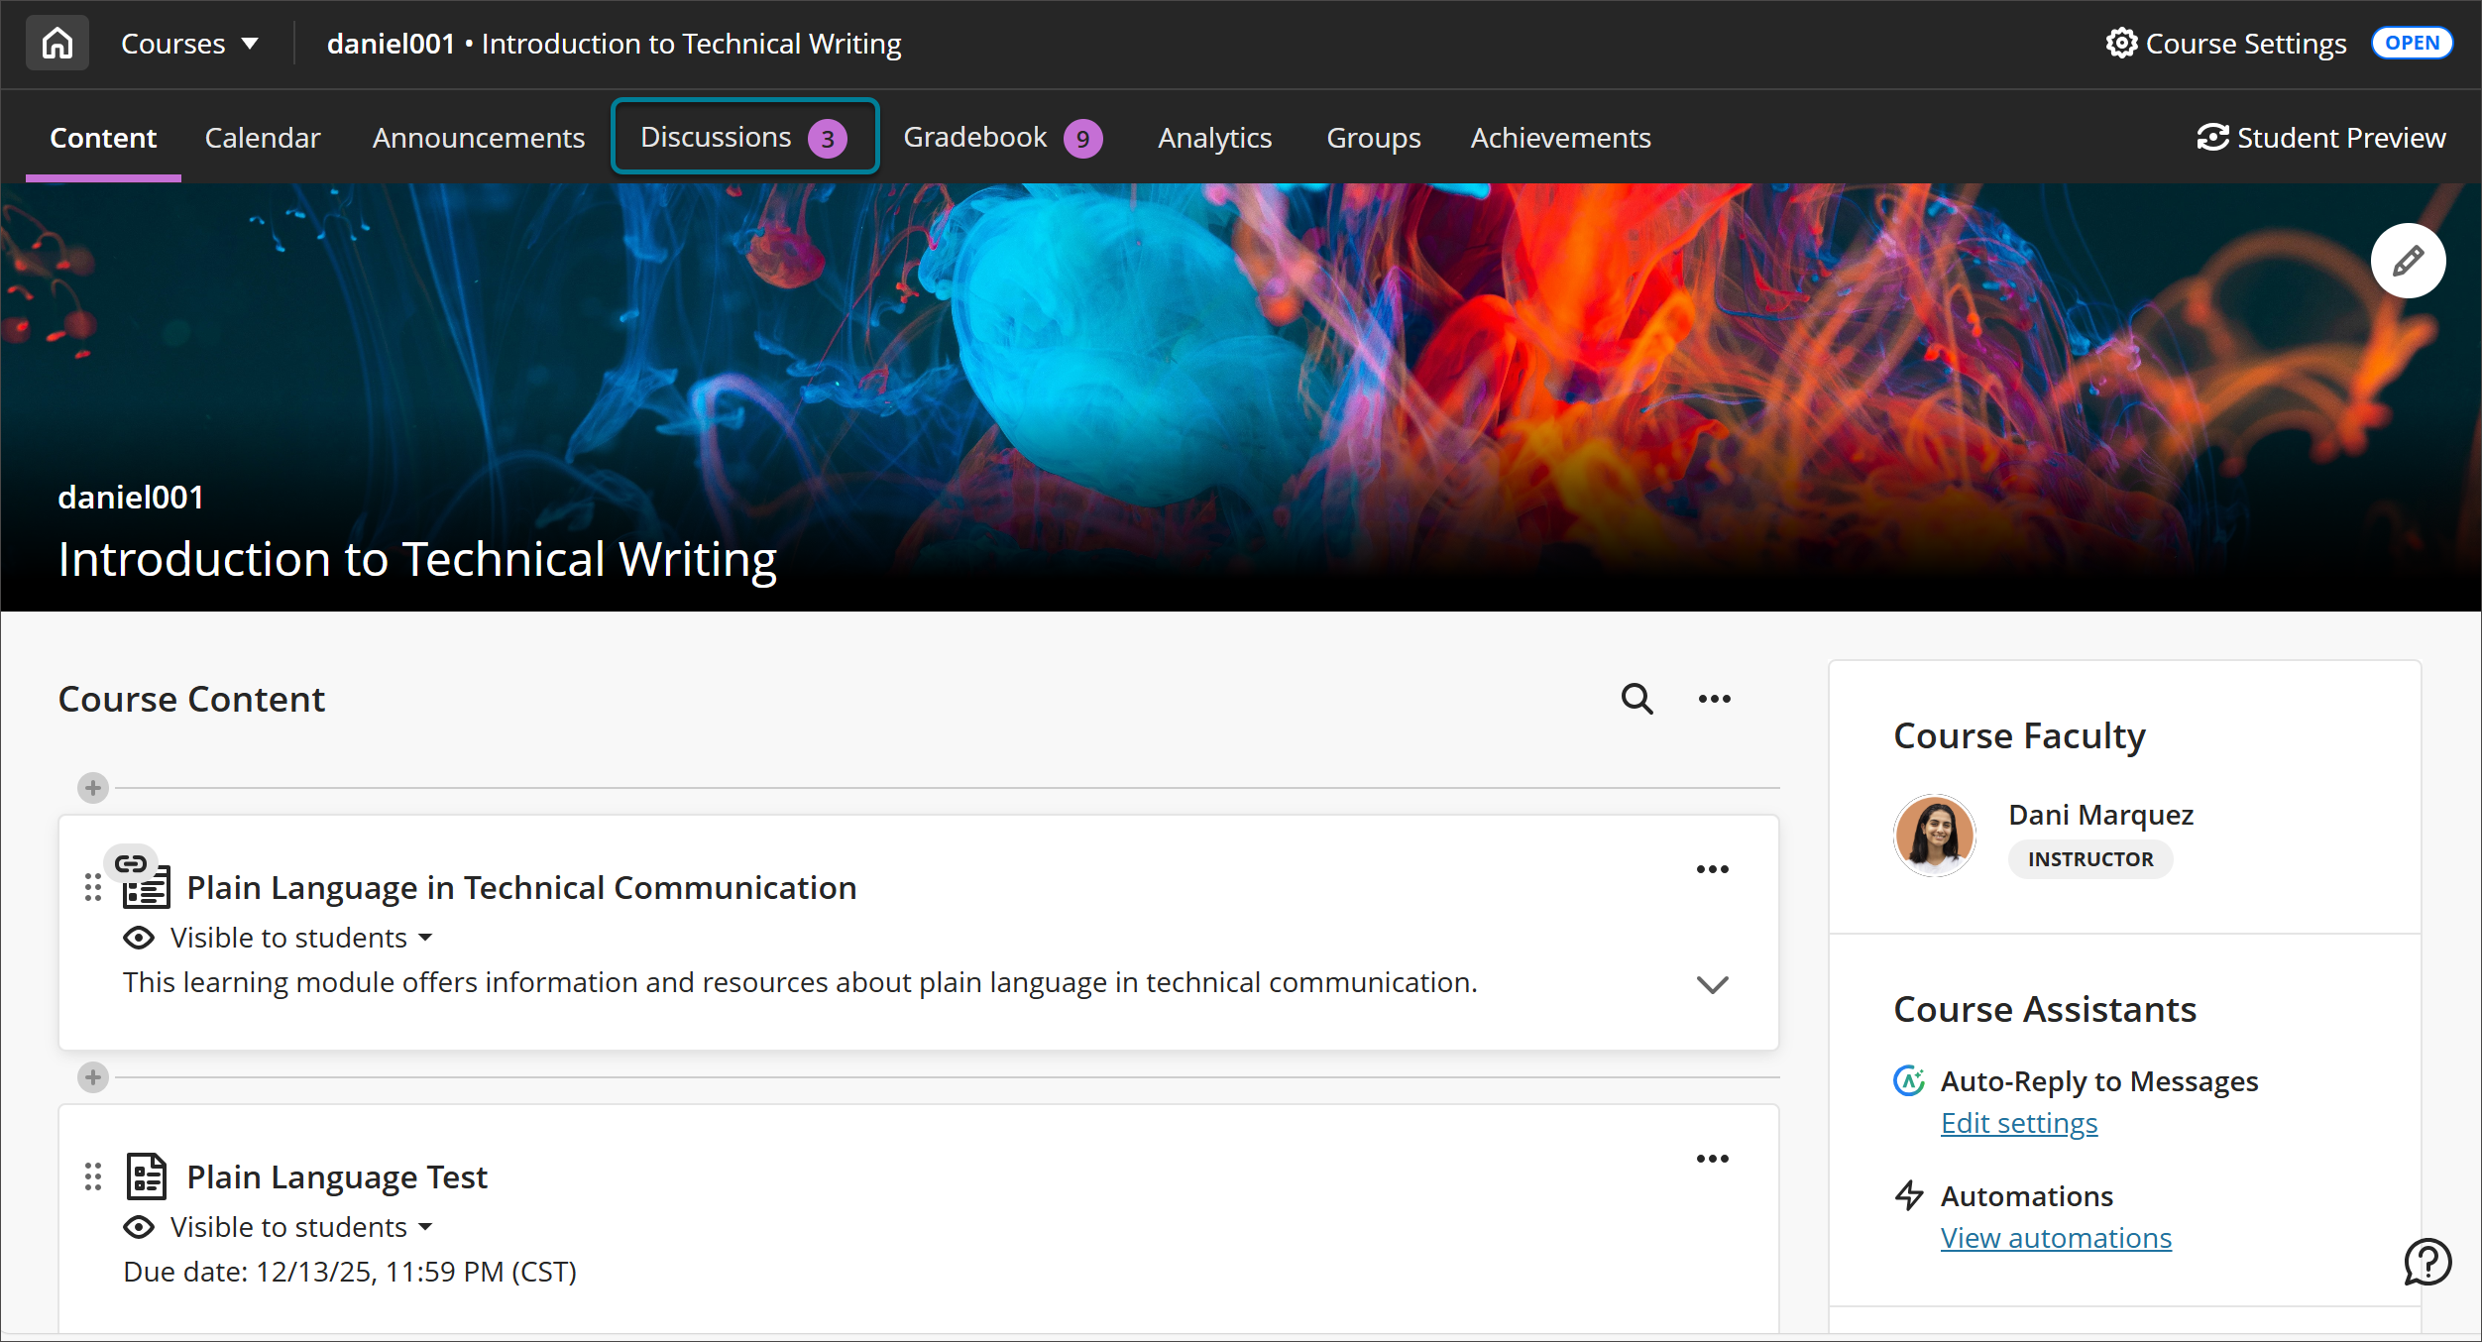Click the home icon in the top bar

tap(56, 43)
